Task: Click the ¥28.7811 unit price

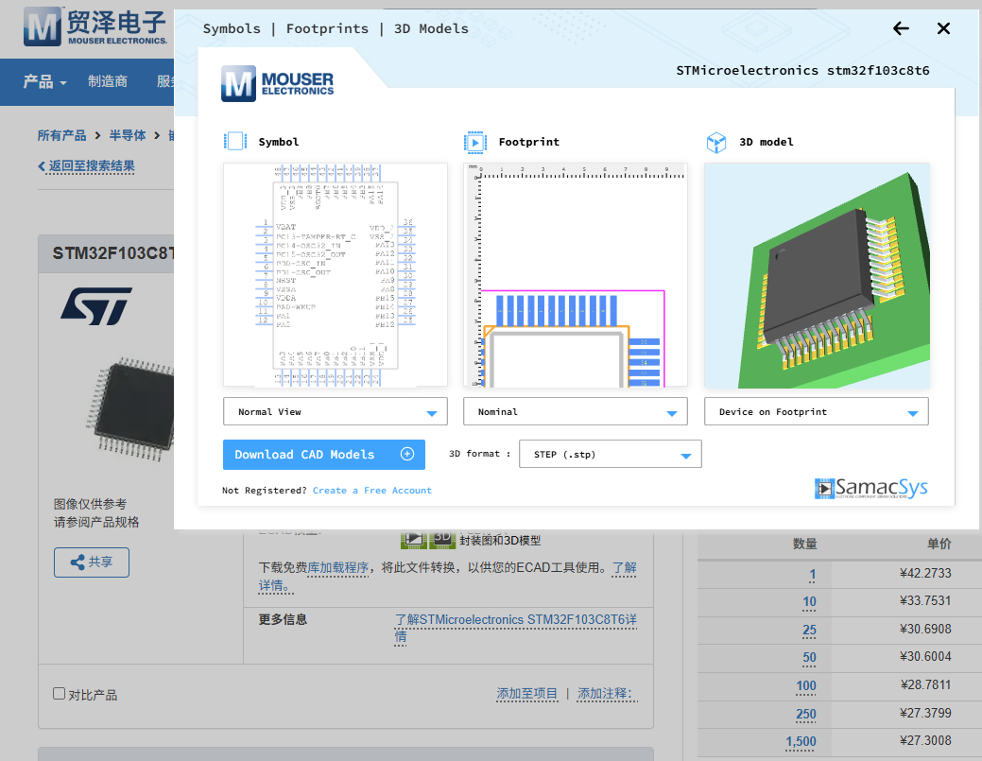Action: pyautogui.click(x=925, y=684)
